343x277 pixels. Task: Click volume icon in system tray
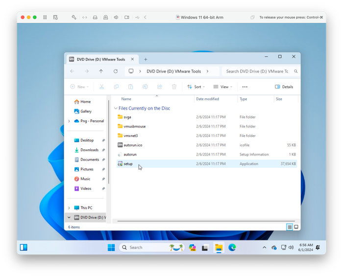pos(291,248)
